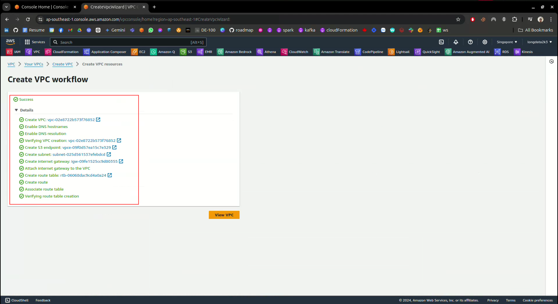Open external link icon beside S3 endpoint
Screen dimensions: 558x304
(x=114, y=147)
